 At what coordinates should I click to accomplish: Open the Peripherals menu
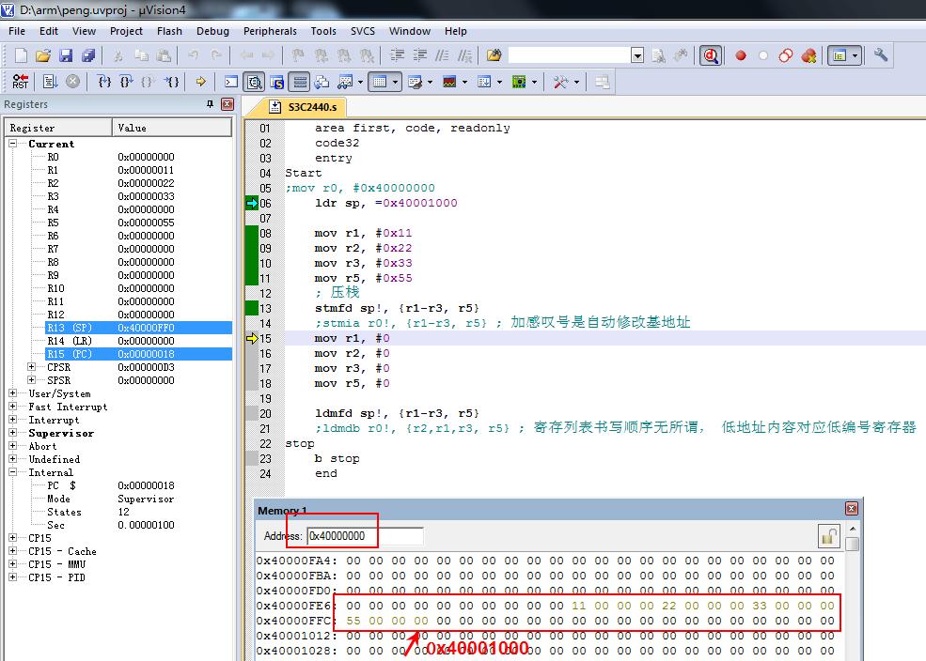(270, 31)
